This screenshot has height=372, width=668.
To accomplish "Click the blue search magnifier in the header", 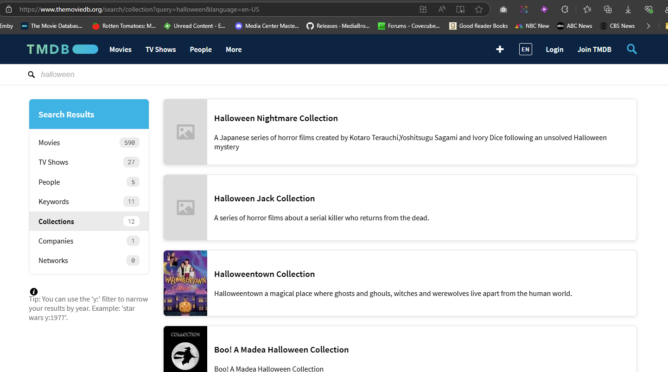I will 631,49.
